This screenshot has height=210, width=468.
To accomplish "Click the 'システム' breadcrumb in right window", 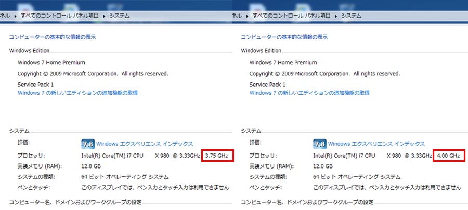I will click(x=351, y=16).
